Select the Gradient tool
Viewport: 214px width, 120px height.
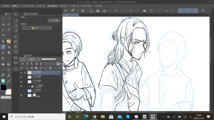pos(9,64)
